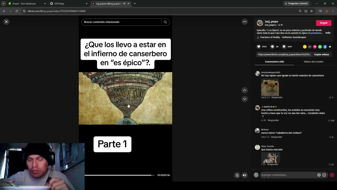Send video to friends pink icon
The image size is (337, 190).
pyautogui.click(x=315, y=47)
